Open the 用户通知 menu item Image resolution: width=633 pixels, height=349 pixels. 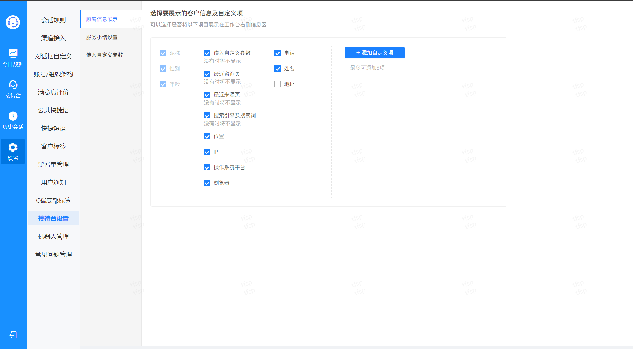coord(53,182)
